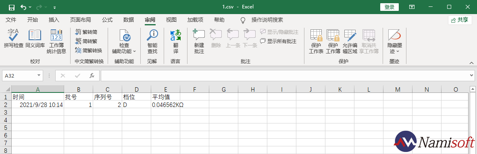Click the Select All corner triangle

click(6, 89)
